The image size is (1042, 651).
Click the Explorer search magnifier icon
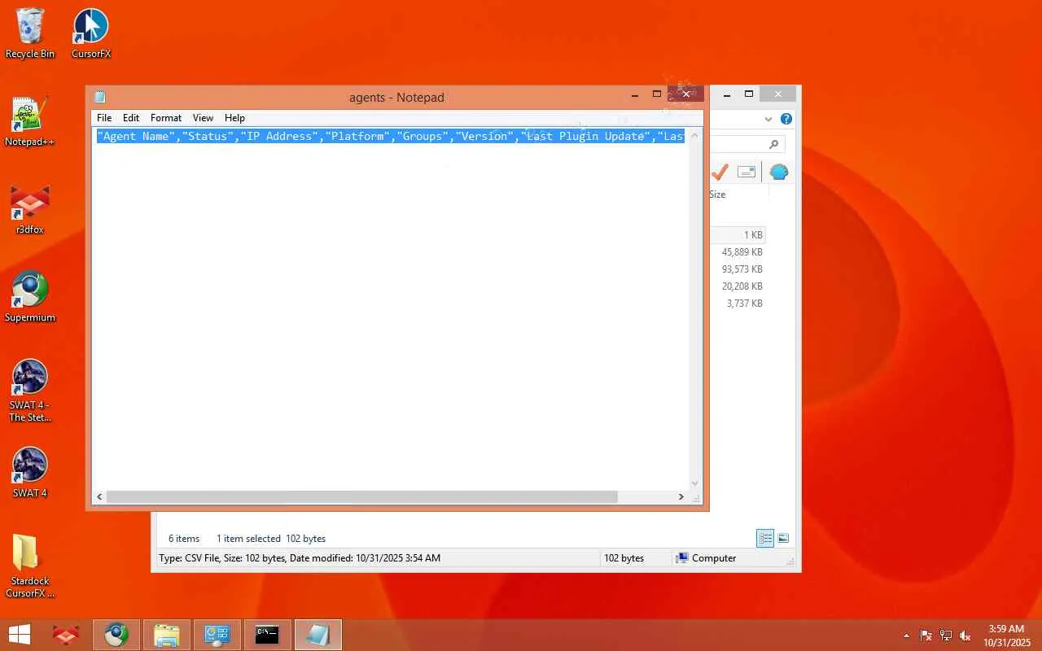(x=773, y=144)
